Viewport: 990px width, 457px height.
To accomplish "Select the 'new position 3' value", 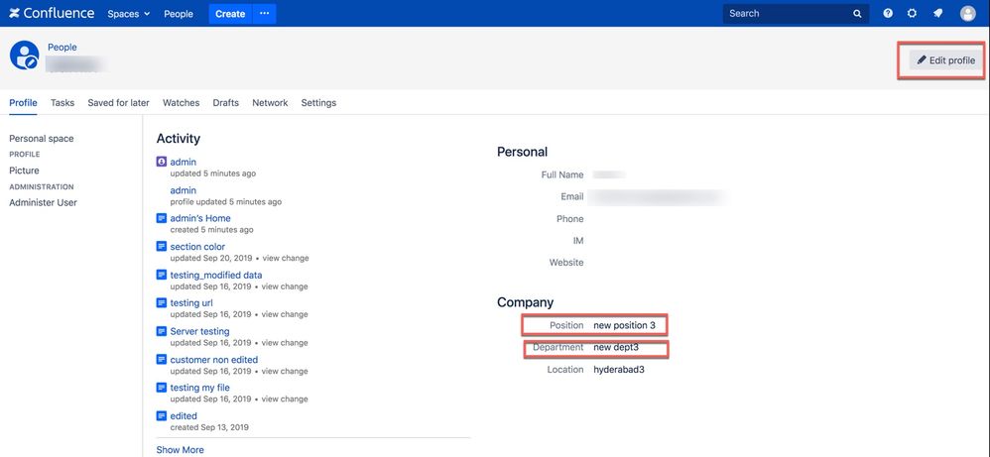I will pos(624,326).
